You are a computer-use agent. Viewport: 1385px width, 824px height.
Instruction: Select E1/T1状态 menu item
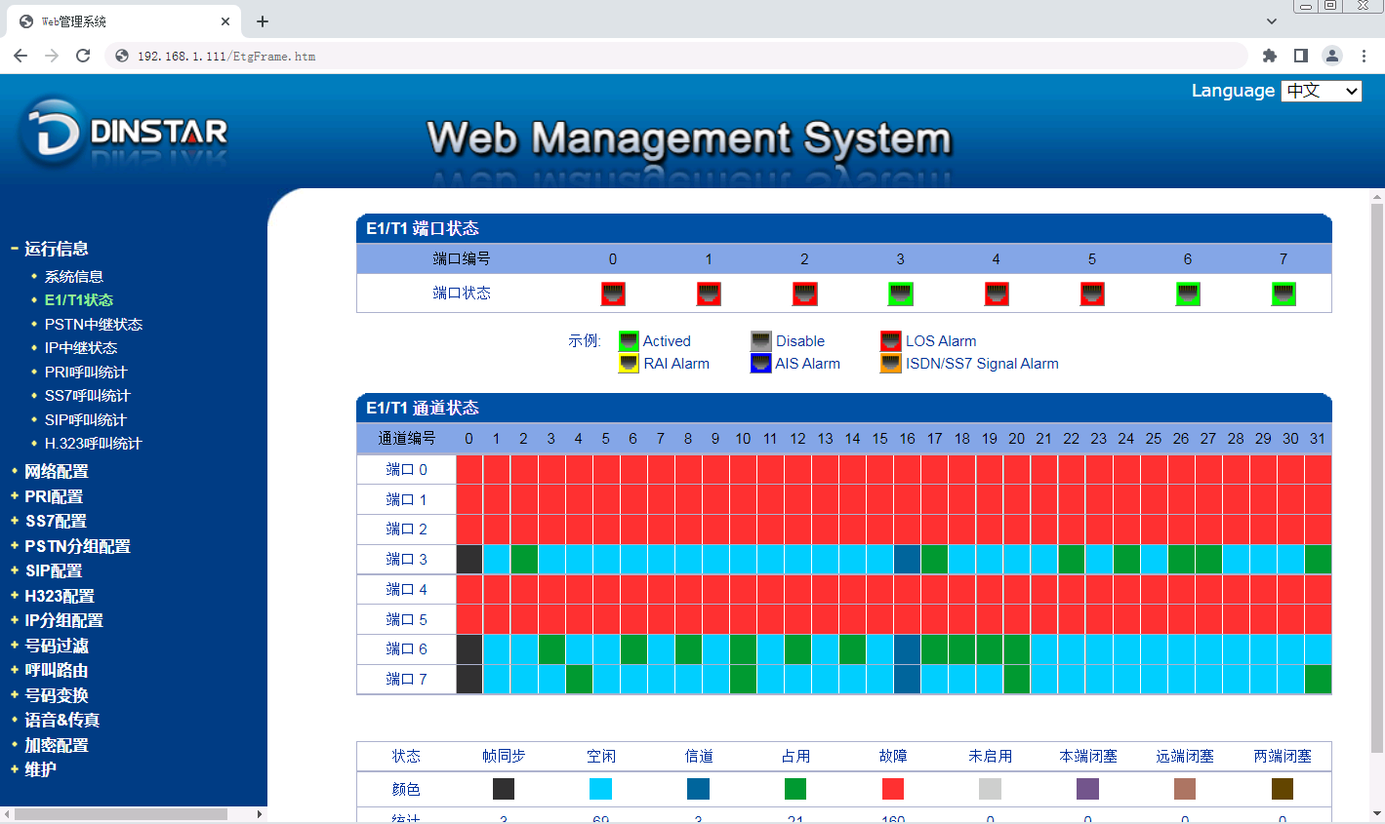[x=79, y=300]
